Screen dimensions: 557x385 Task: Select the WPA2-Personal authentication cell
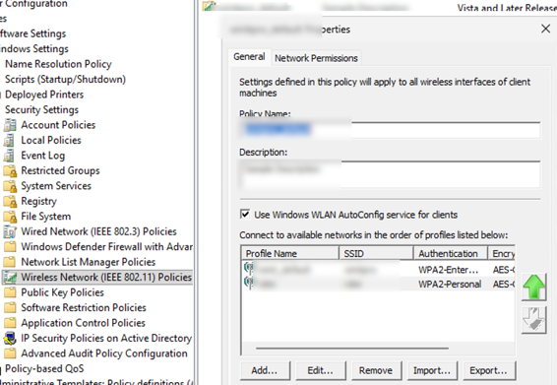[450, 284]
